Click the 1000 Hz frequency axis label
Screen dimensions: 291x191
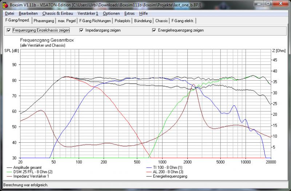click(162, 162)
